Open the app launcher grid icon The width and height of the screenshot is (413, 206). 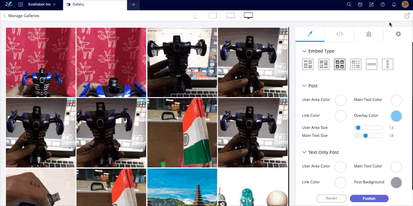pyautogui.click(x=21, y=4)
